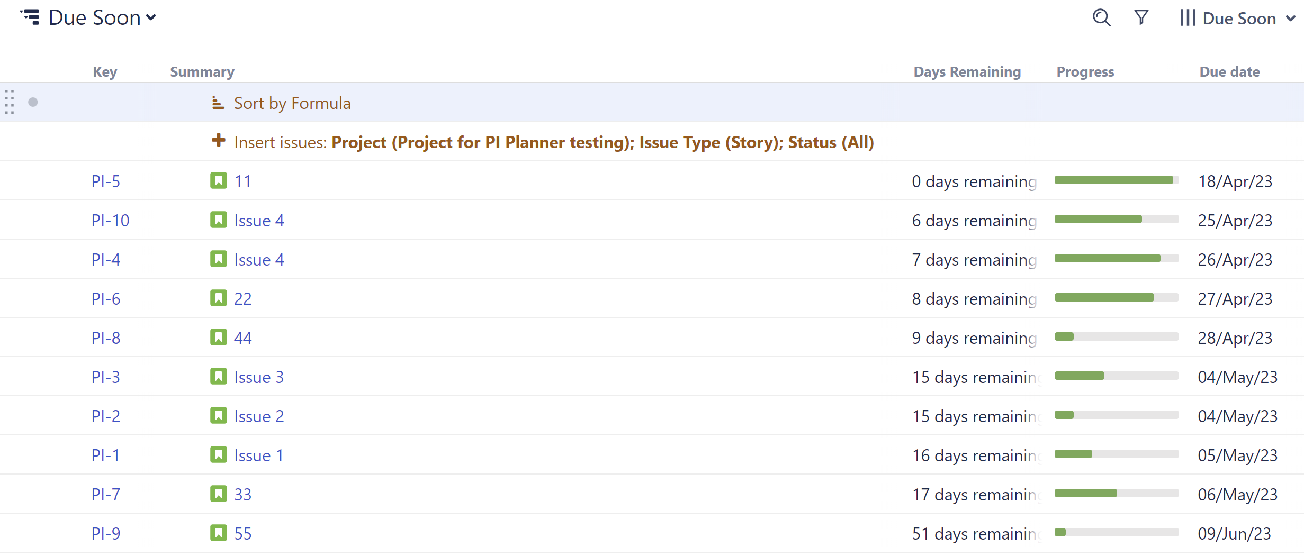
Task: Open the Issue 3 summary link
Action: tap(259, 377)
